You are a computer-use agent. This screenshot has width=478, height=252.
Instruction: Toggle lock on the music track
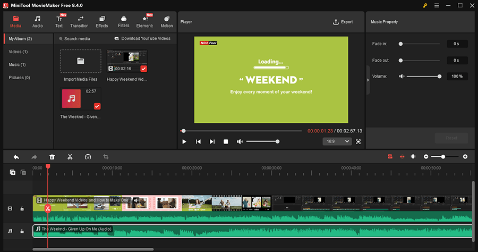tap(22, 231)
